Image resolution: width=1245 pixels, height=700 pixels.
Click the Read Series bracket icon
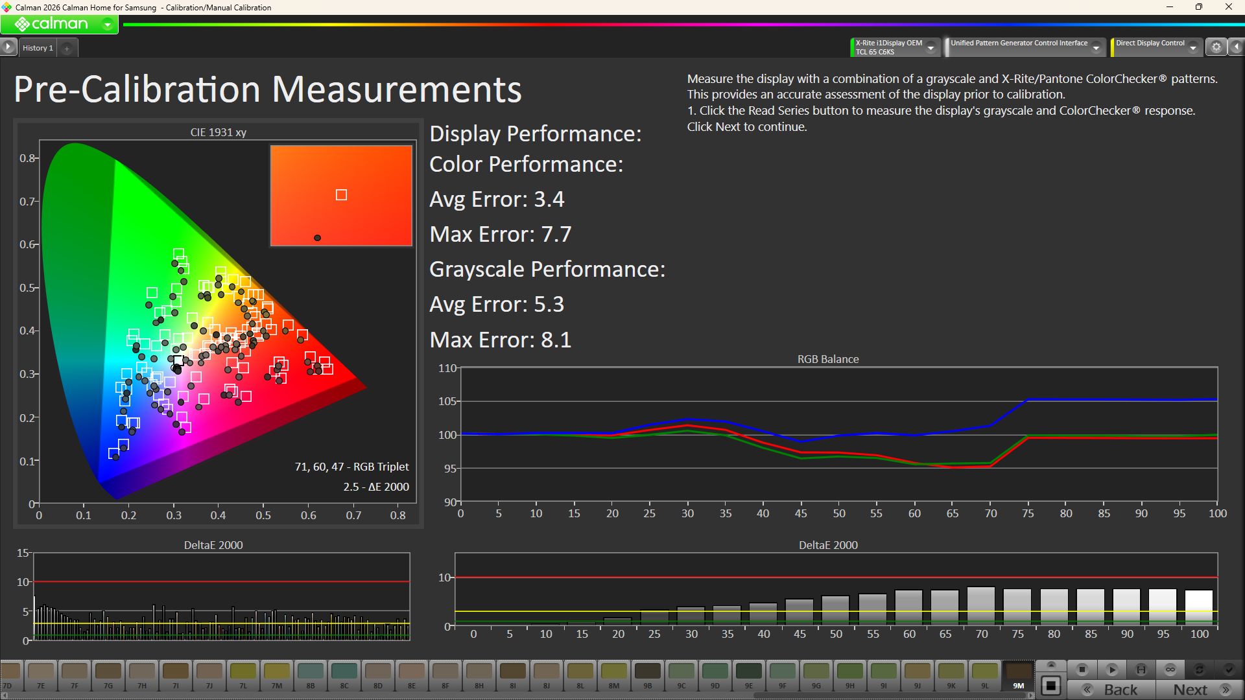click(x=1141, y=670)
